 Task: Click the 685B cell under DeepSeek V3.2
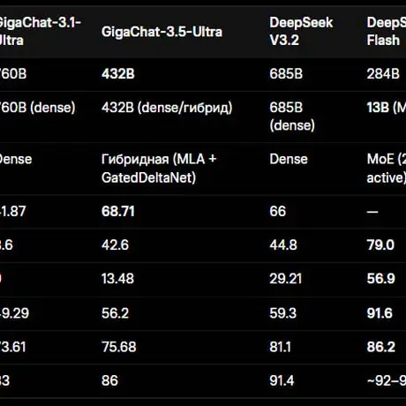point(286,74)
